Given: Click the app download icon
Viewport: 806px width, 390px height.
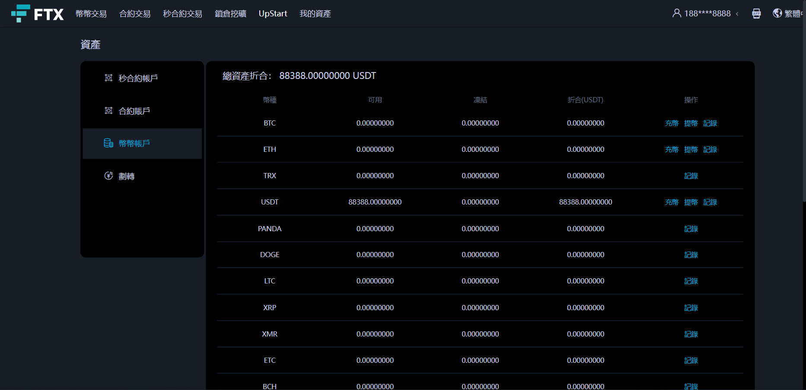Looking at the screenshot, I should point(756,13).
